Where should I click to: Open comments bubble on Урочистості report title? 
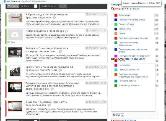pyautogui.click(x=60, y=70)
